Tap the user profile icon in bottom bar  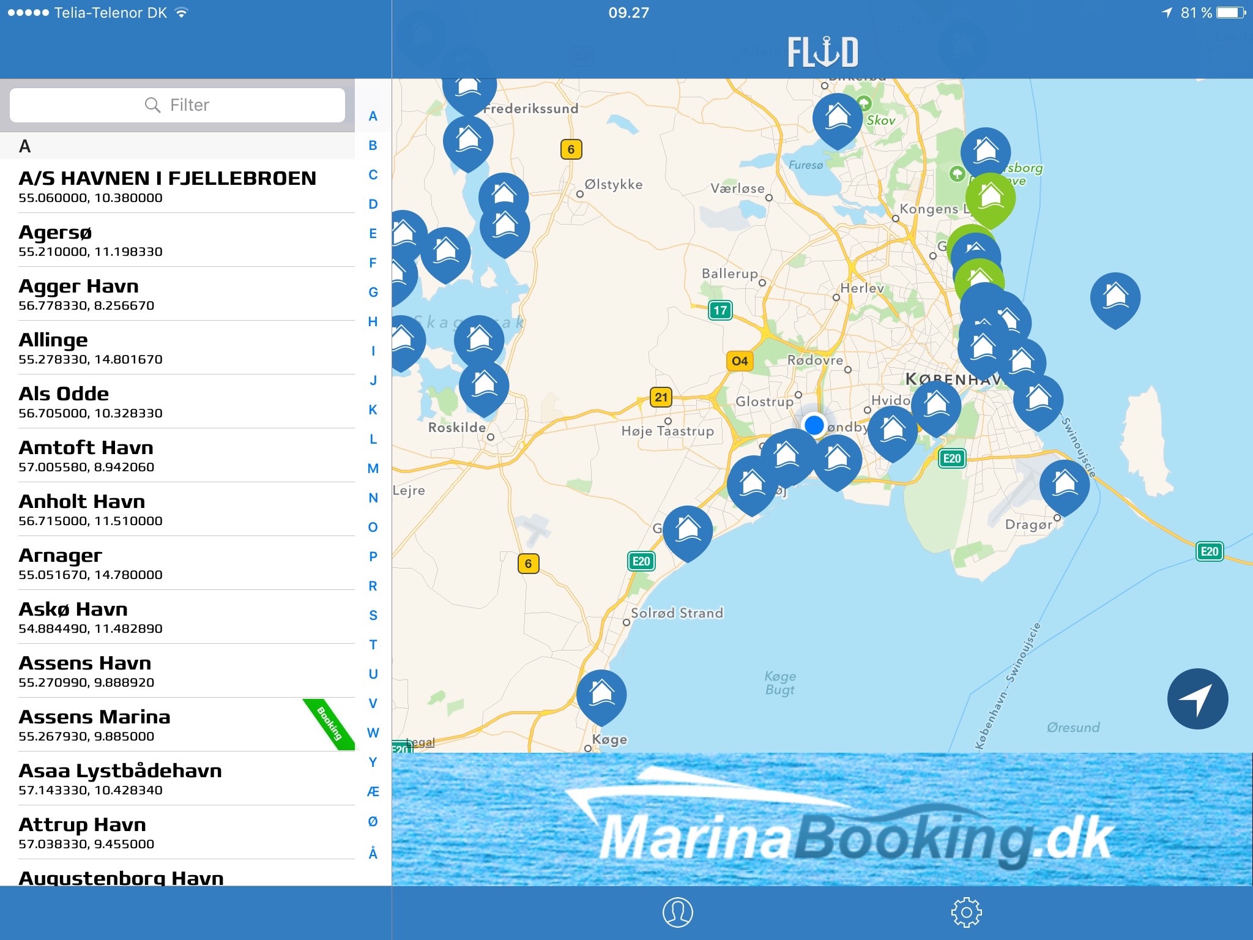[x=677, y=912]
